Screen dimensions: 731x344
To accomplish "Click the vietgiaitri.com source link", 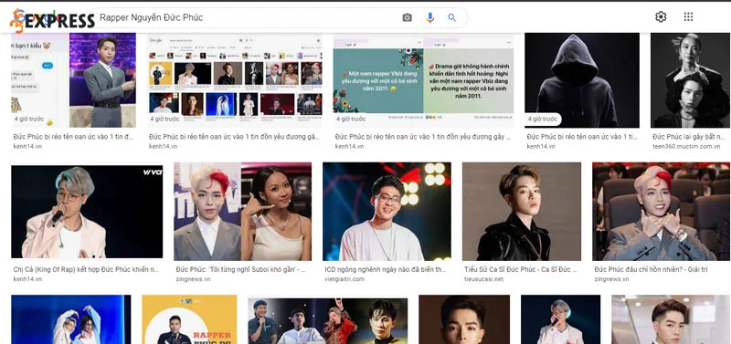I will tap(344, 279).
